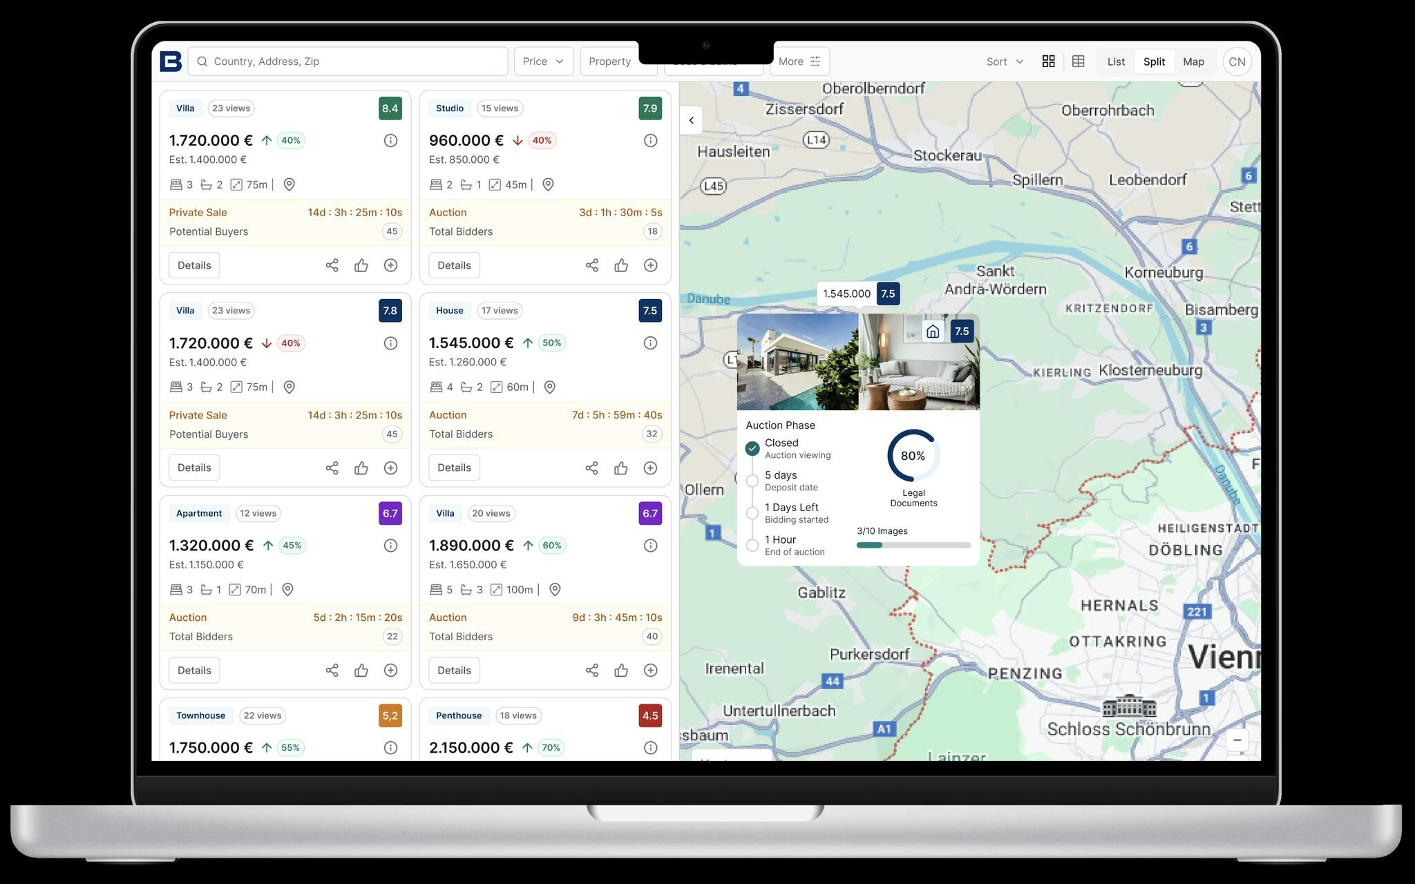The width and height of the screenshot is (1415, 884).
Task: Open More filters button
Action: (x=799, y=61)
